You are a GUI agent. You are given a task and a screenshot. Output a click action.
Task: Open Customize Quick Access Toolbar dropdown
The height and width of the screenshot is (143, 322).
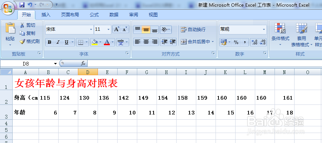point(56,4)
